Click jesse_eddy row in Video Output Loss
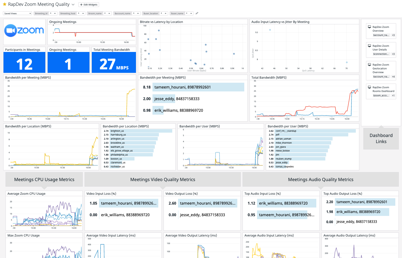The height and width of the screenshot is (258, 402). point(202,215)
